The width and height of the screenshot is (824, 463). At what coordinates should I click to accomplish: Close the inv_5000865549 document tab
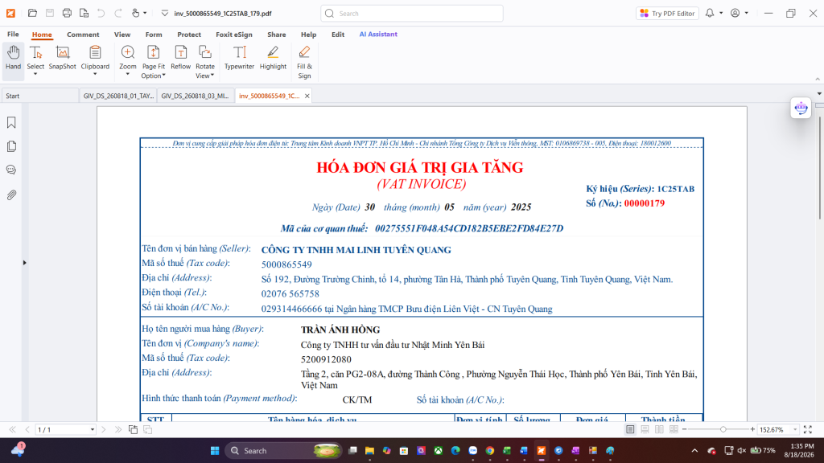[x=307, y=96]
